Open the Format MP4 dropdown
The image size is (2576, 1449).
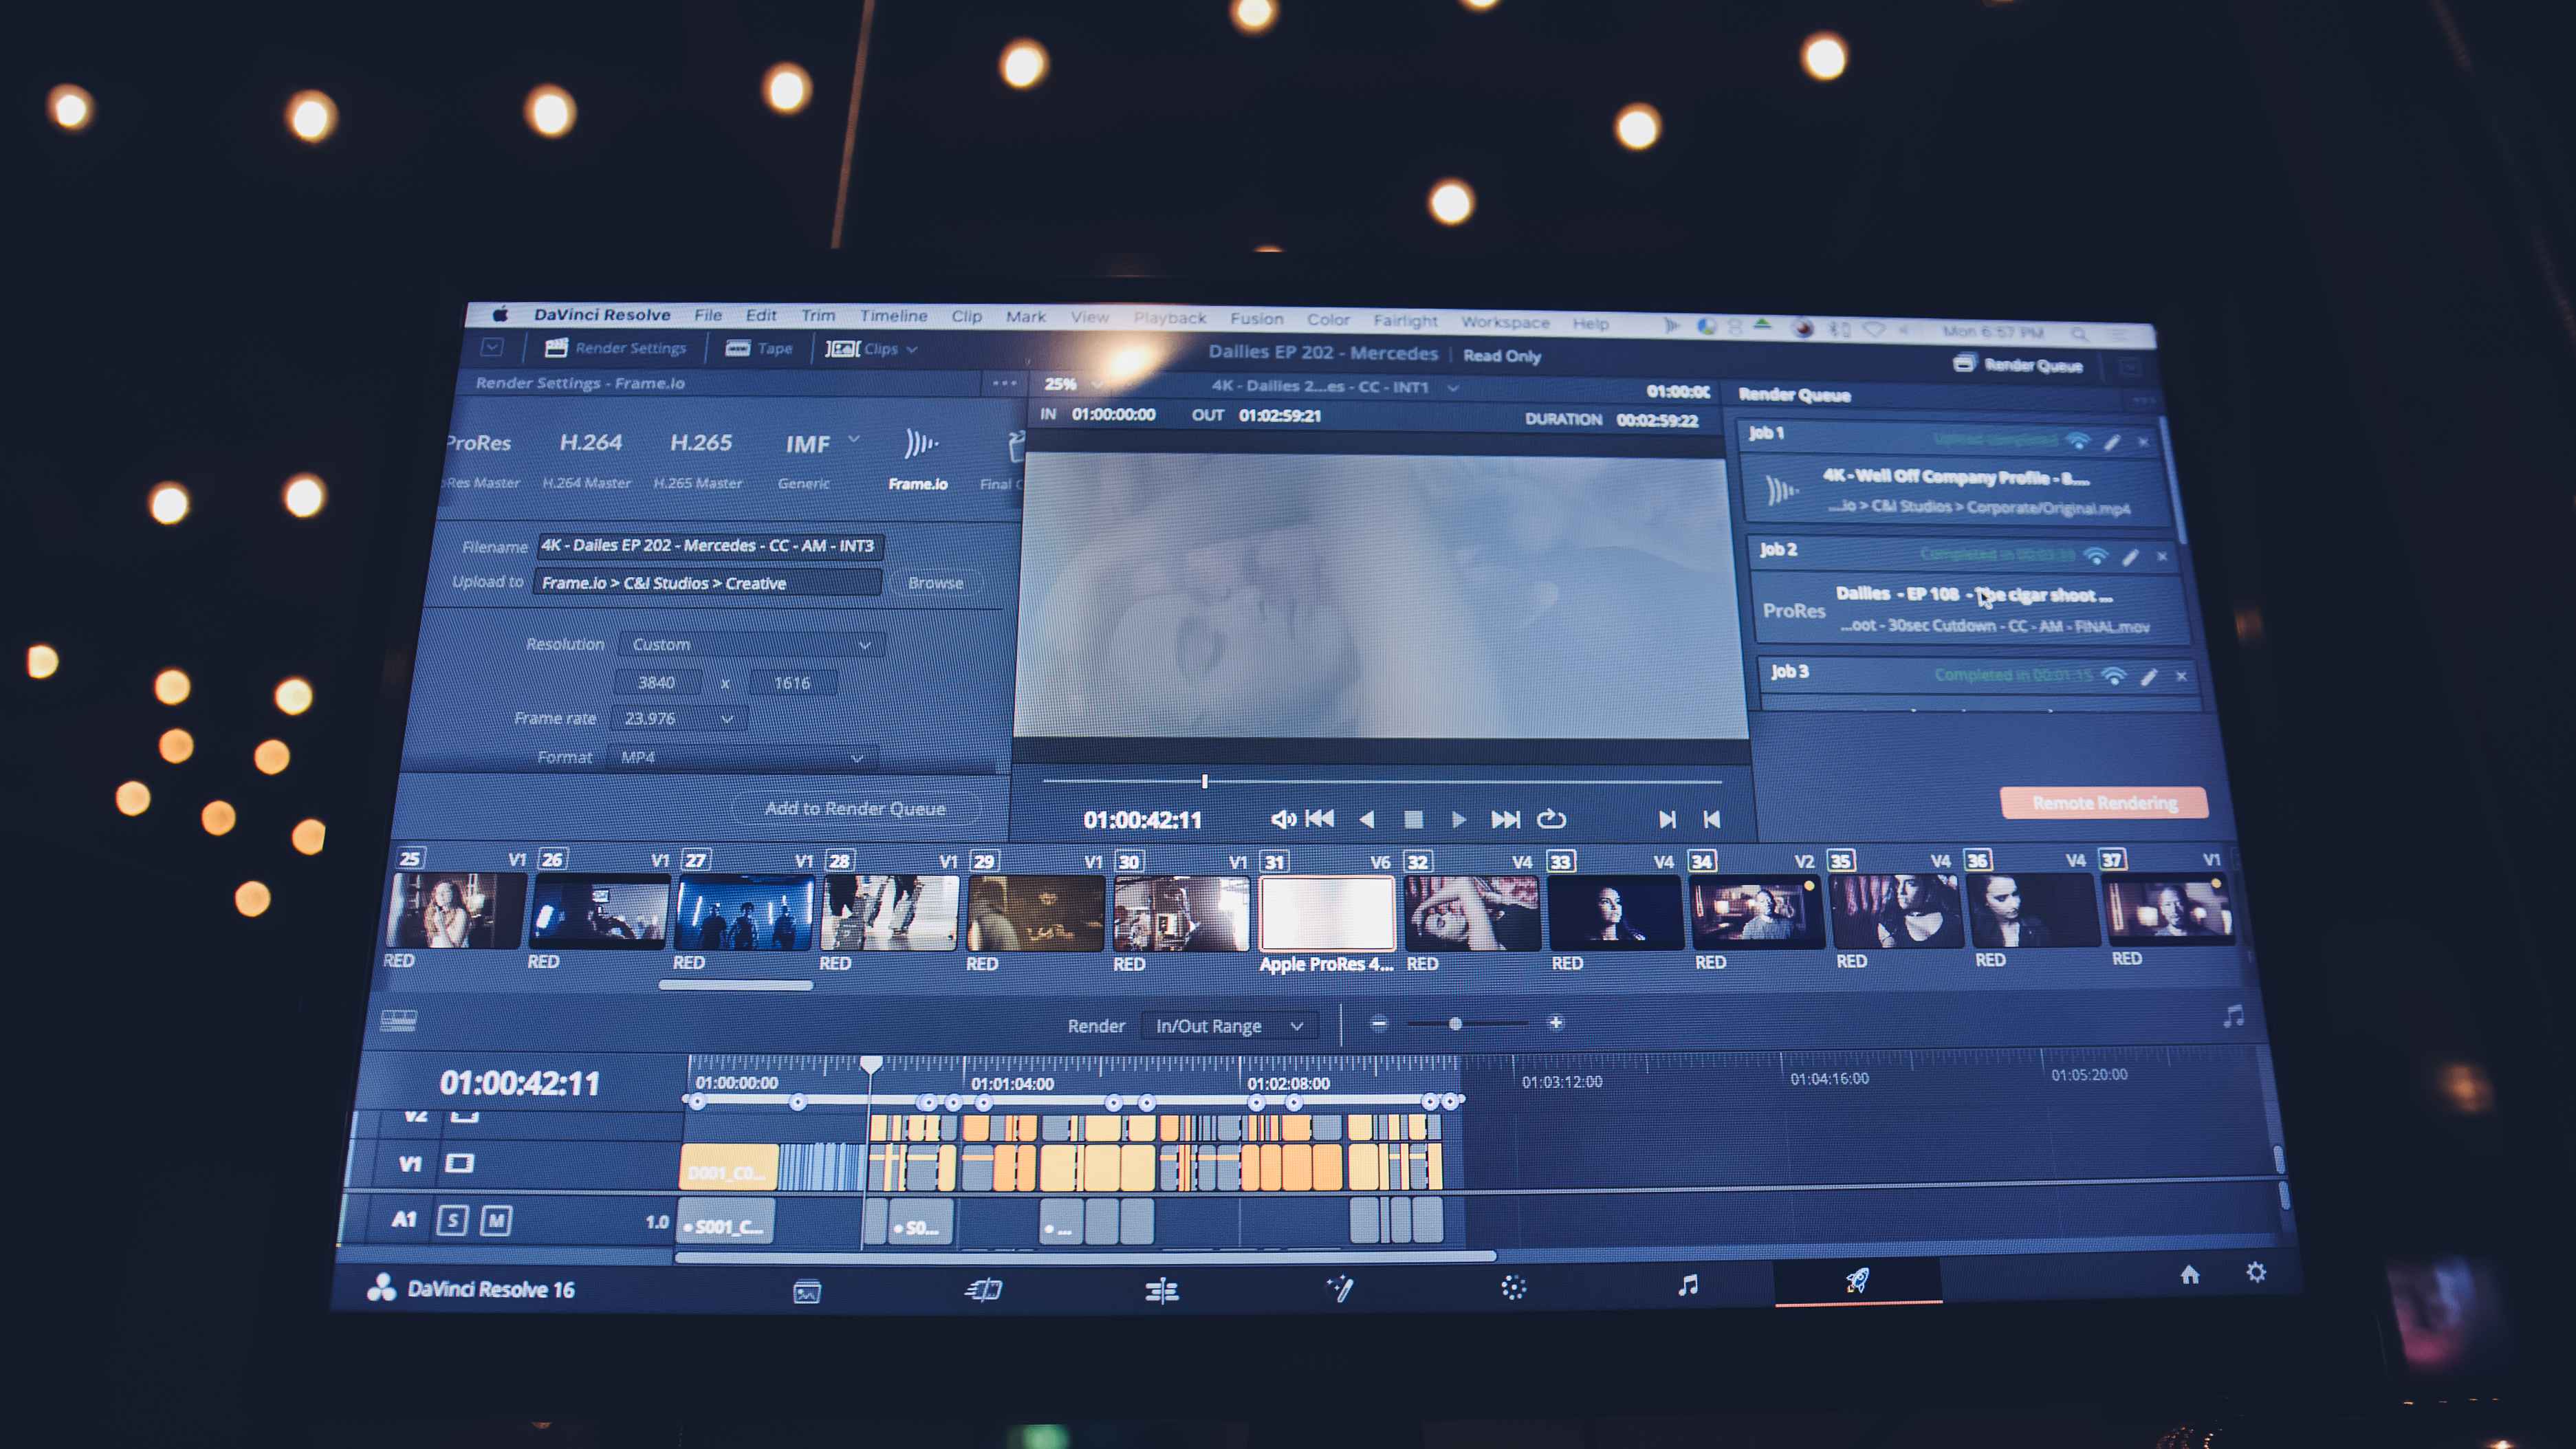pos(743,756)
